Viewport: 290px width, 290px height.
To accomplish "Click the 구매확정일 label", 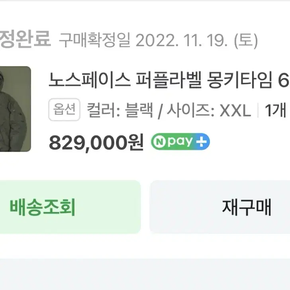I will [95, 40].
